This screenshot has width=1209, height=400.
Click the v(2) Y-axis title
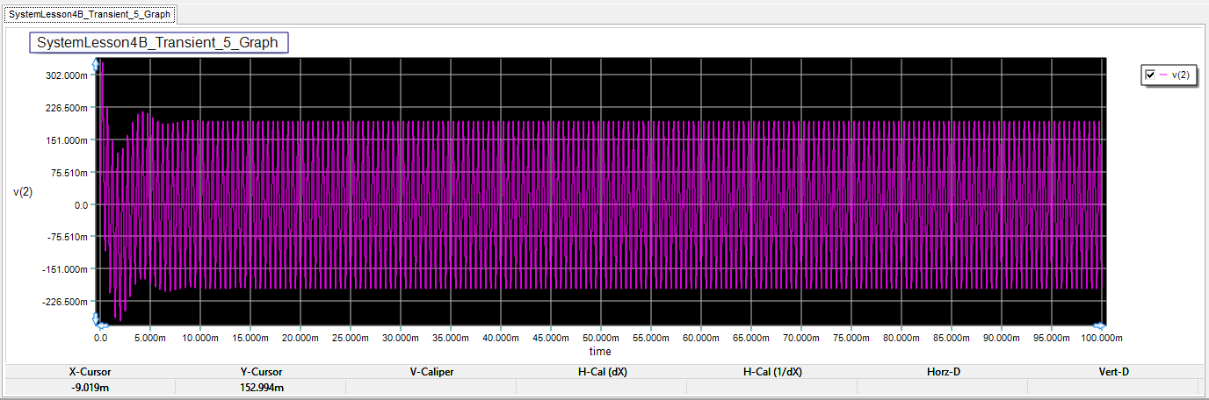(x=22, y=192)
